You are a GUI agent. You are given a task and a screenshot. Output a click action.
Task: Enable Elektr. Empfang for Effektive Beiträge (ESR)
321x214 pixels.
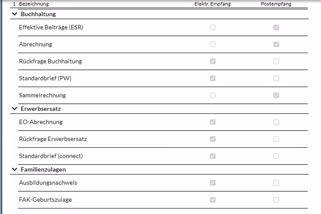[213, 27]
